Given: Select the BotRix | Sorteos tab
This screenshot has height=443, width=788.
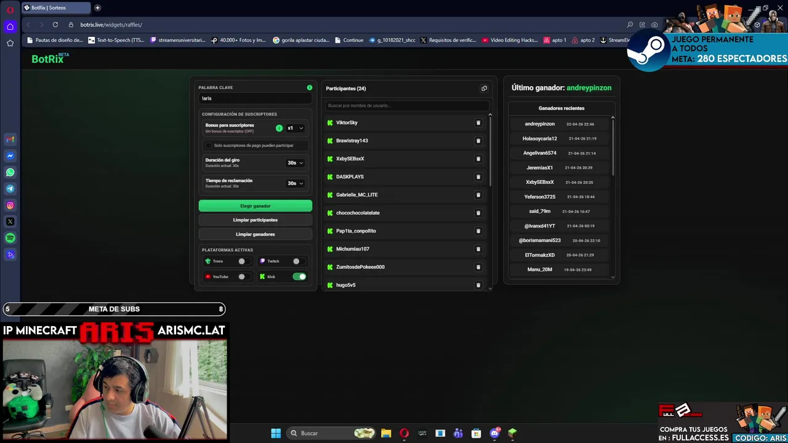Looking at the screenshot, I should click(x=55, y=7).
